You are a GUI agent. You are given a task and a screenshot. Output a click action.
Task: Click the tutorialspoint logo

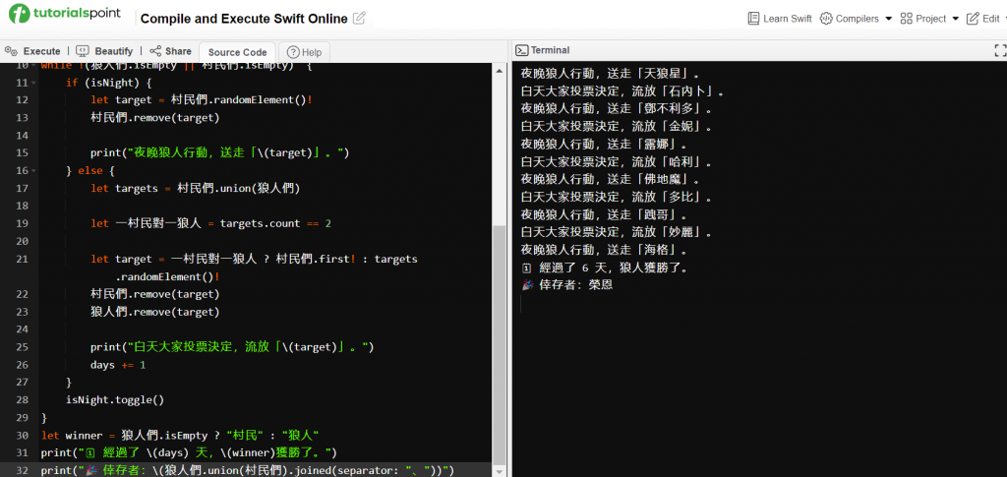[67, 14]
